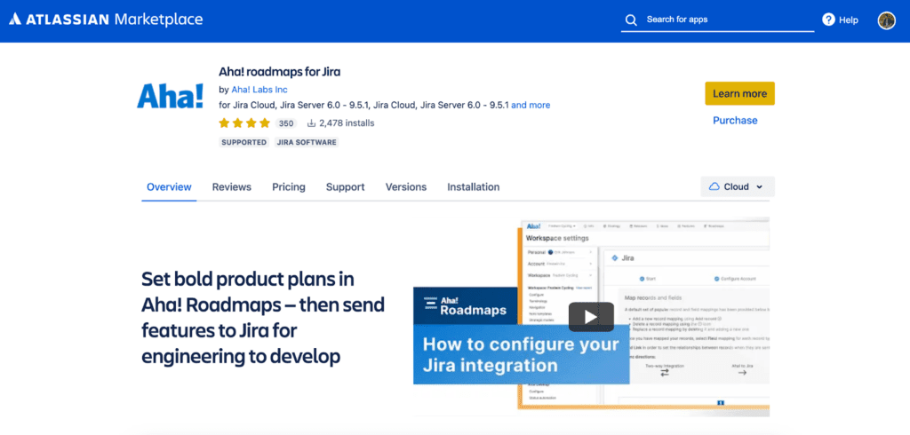Viewport: 910px width, 435px height.
Task: Switch to the Reviews tab
Action: (232, 186)
